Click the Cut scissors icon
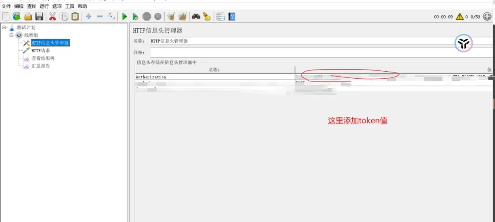The height and width of the screenshot is (222, 495). (52, 16)
